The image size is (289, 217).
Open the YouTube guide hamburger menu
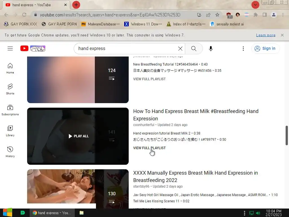pos(10,49)
